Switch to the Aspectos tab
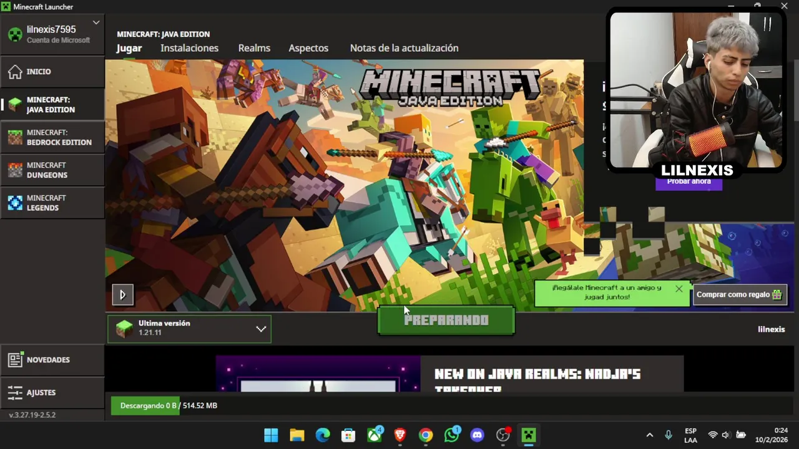This screenshot has width=799, height=449. 308,48
